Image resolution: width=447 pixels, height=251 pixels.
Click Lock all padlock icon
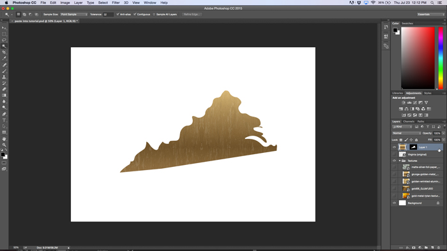[x=416, y=140]
